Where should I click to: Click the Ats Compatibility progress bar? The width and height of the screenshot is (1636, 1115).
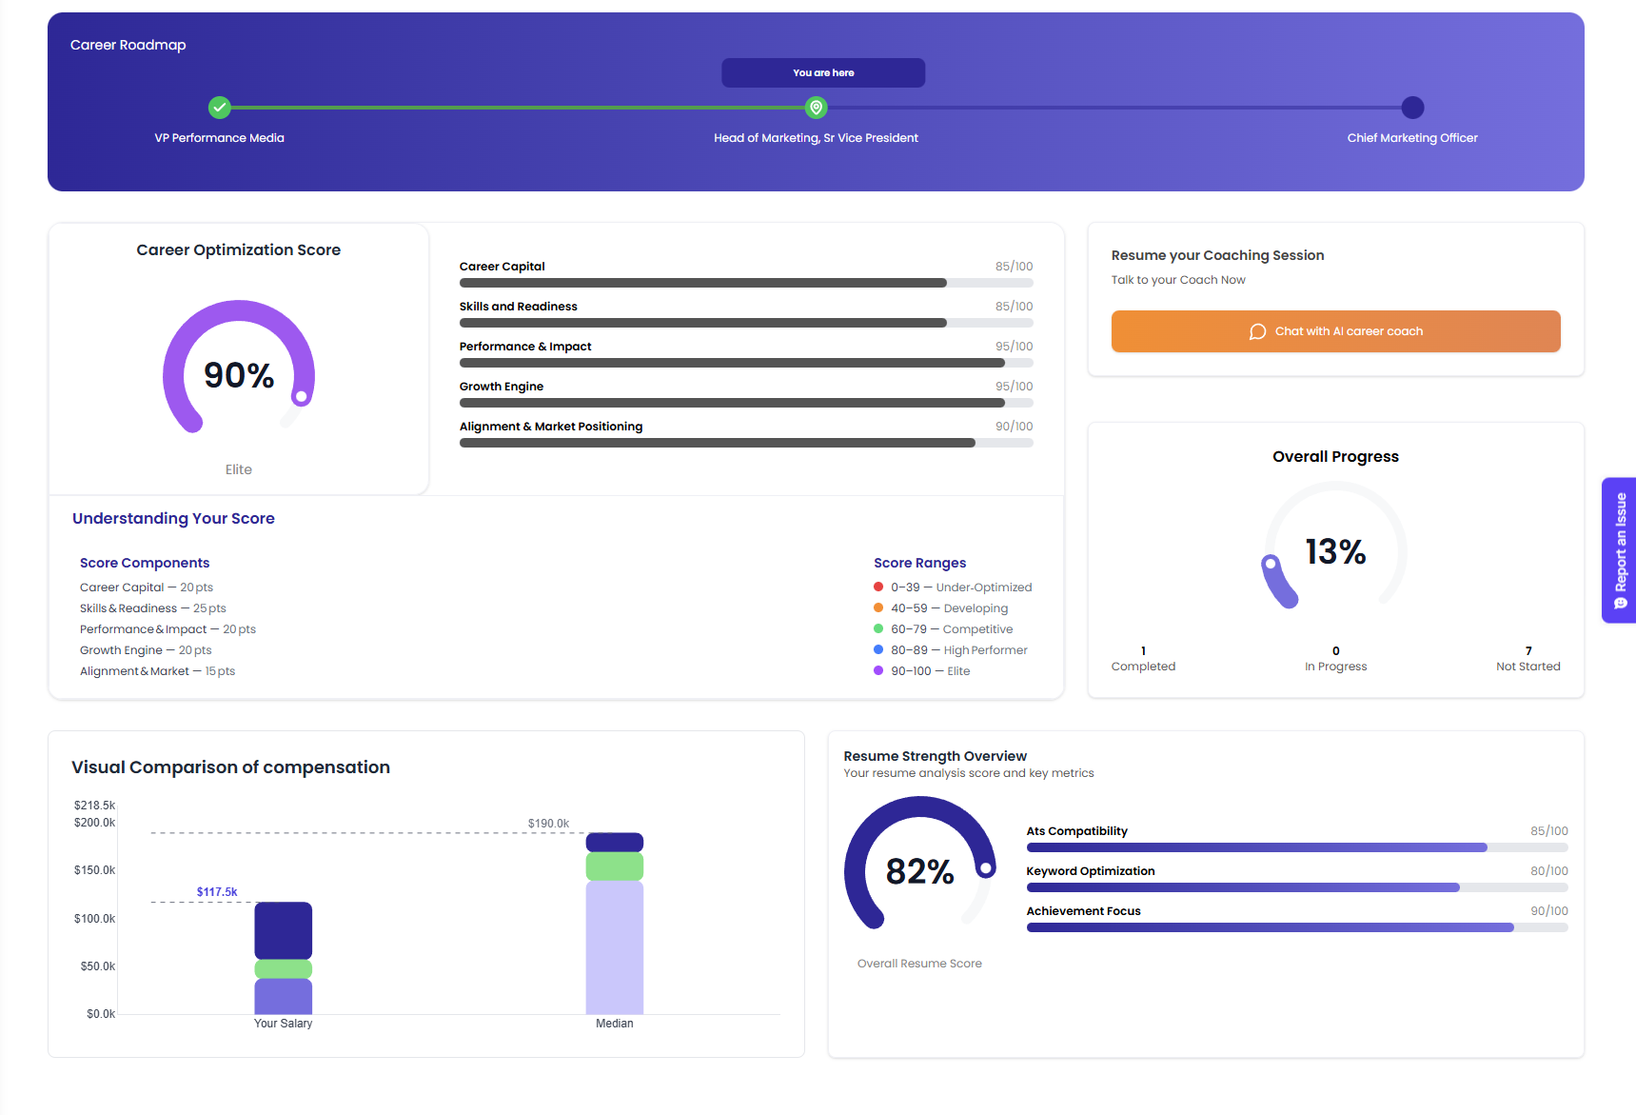1297,847
